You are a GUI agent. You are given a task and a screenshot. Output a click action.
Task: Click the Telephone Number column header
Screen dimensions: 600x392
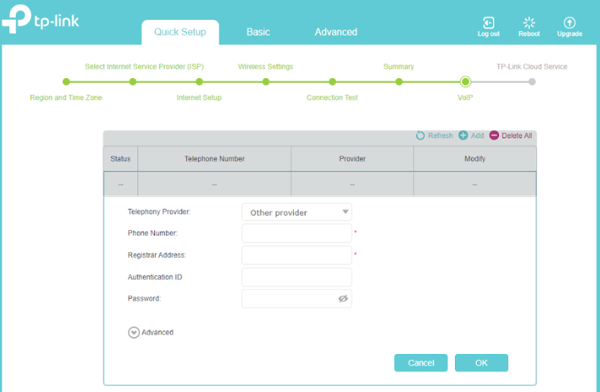214,159
